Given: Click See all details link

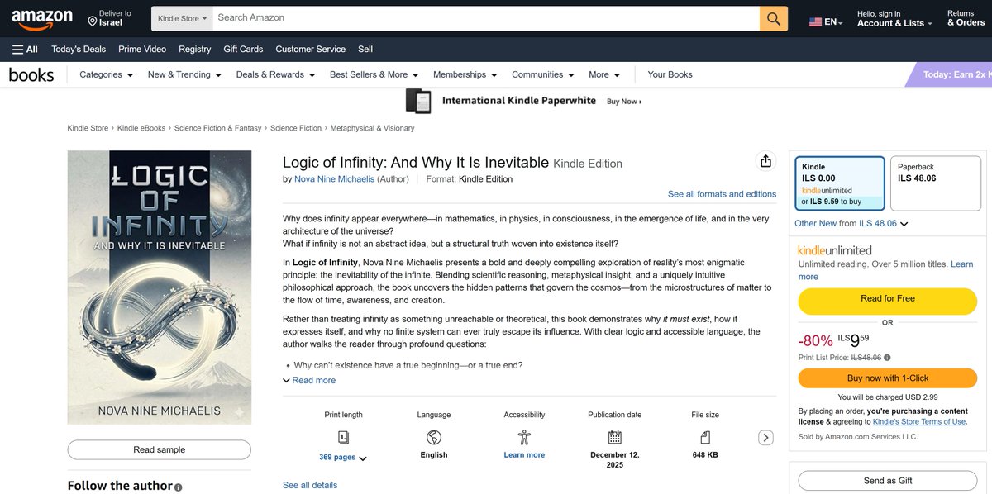Looking at the screenshot, I should tap(310, 485).
